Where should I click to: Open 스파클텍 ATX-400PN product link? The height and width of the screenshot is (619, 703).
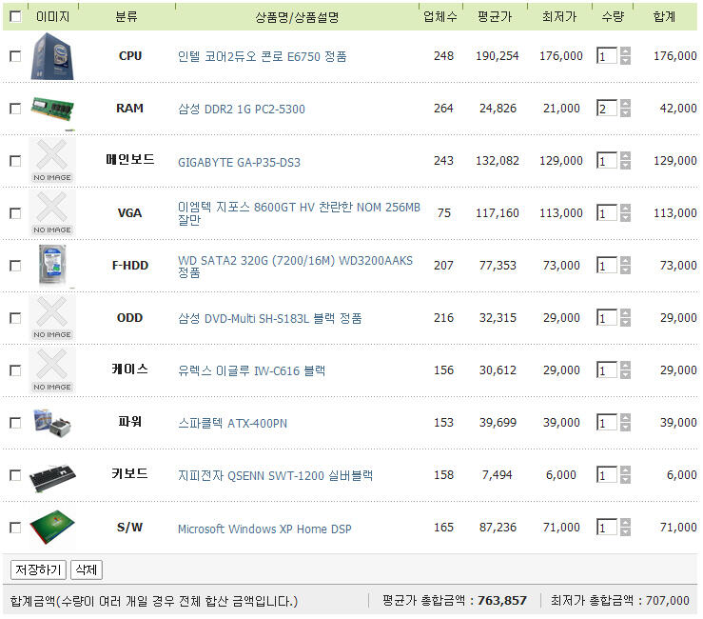click(x=232, y=423)
